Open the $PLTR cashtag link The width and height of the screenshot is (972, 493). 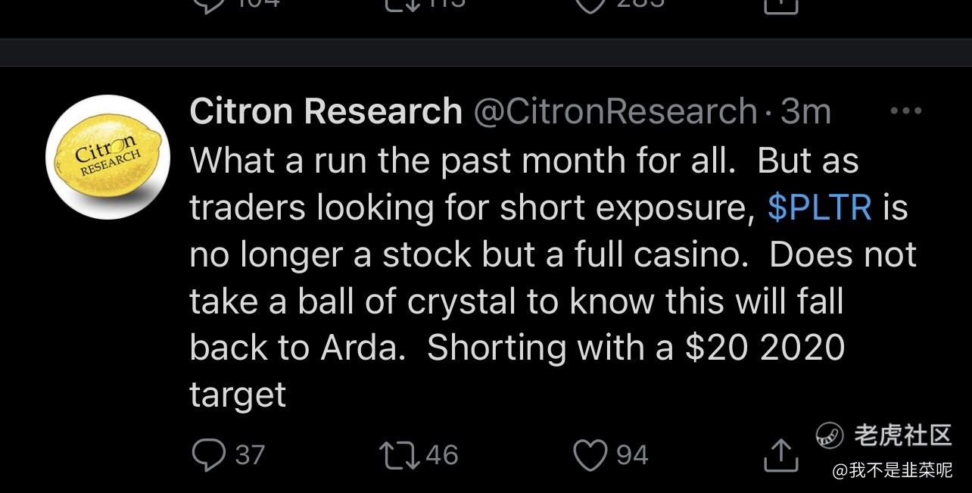click(x=819, y=207)
